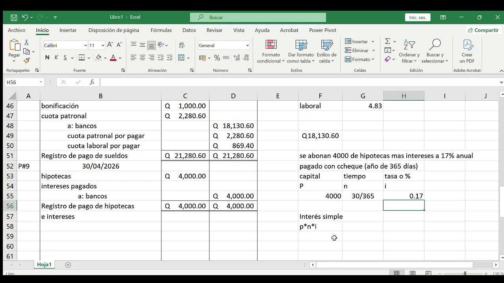Decrease font size with the smaller A
Image resolution: width=504 pixels, height=283 pixels.
click(x=119, y=45)
